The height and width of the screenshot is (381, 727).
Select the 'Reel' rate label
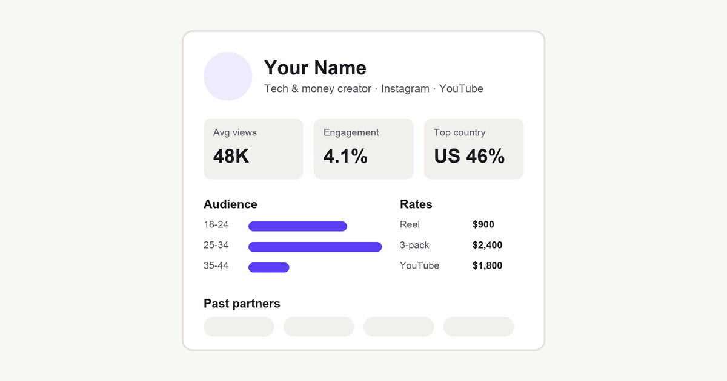point(410,225)
